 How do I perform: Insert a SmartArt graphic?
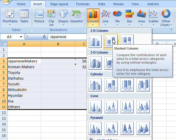point(76,16)
